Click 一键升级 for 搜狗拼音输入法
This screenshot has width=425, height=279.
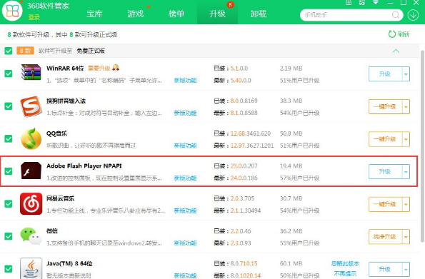385,107
